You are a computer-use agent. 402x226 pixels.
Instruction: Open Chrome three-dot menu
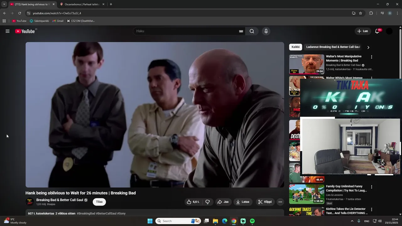point(398,13)
